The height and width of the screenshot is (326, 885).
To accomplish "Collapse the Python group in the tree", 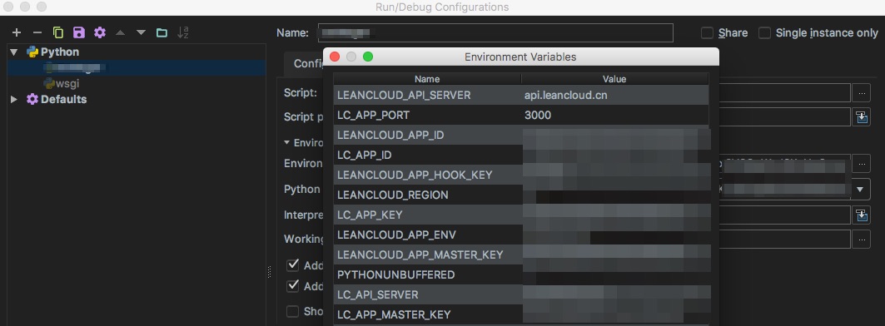I will (x=14, y=52).
